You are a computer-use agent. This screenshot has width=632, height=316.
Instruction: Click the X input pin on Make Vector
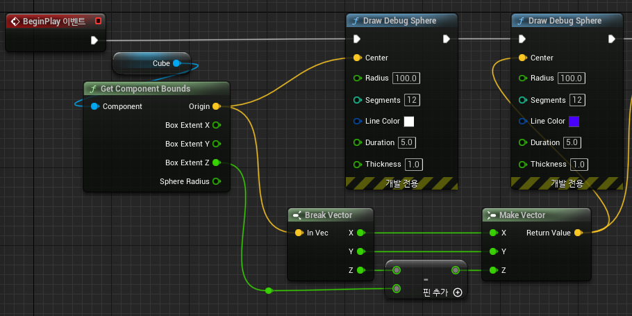(493, 233)
